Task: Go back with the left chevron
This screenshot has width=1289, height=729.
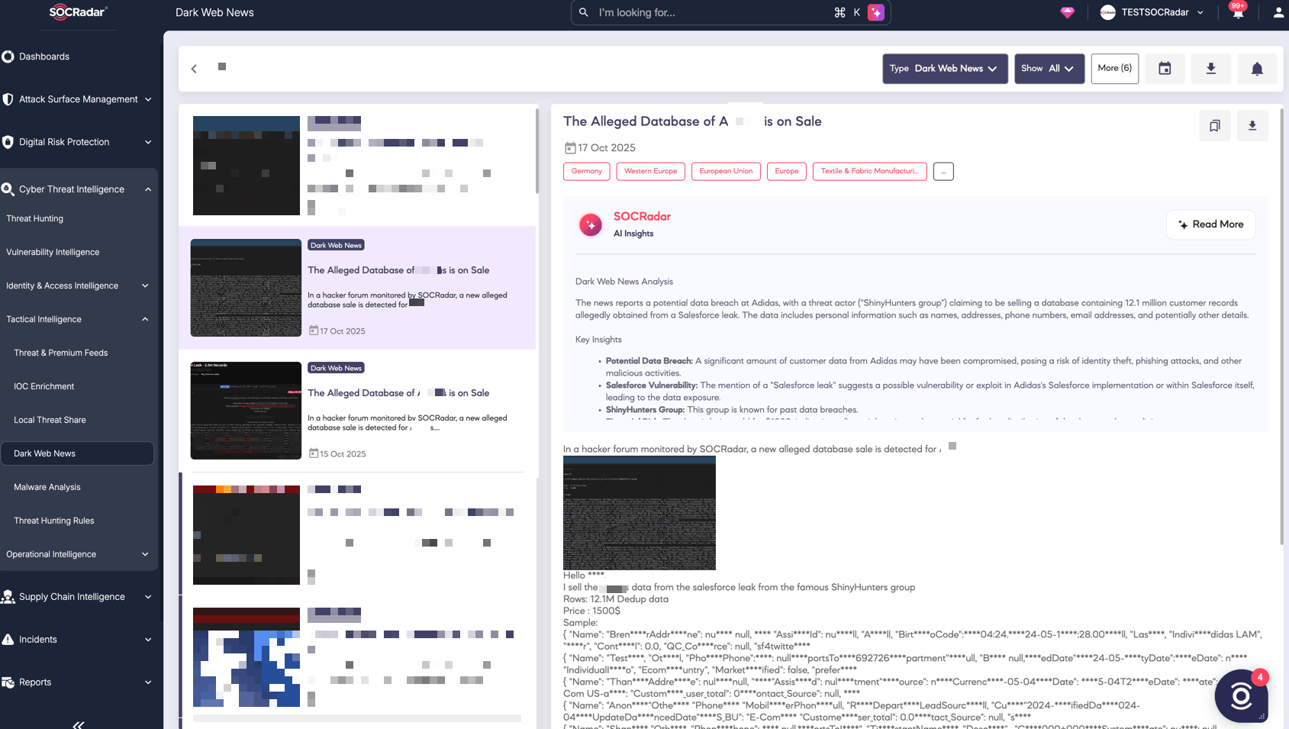Action: [x=194, y=69]
